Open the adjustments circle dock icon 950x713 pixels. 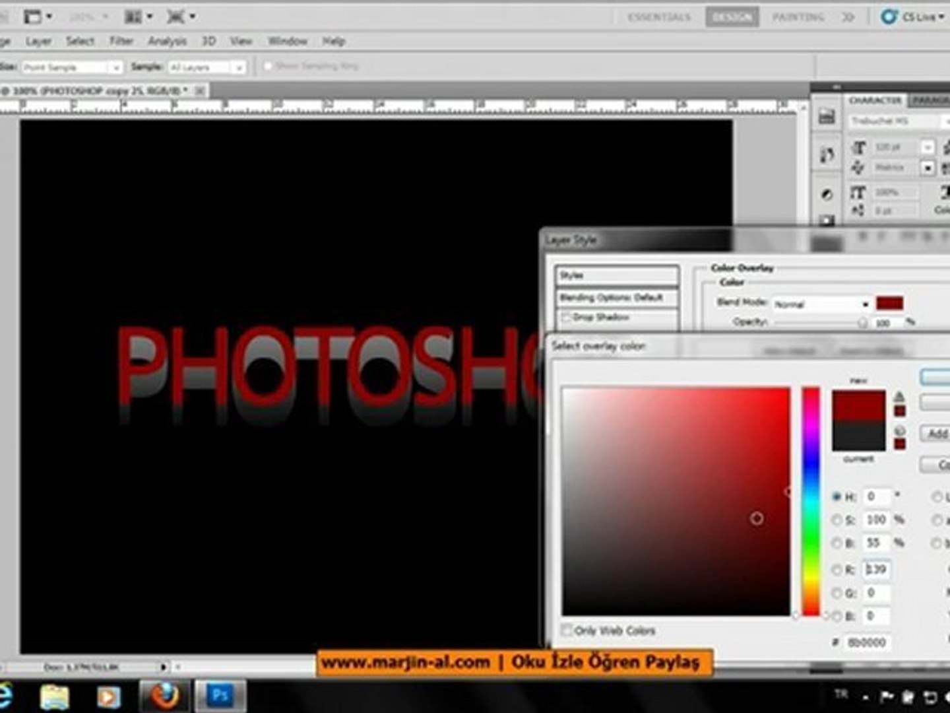(827, 194)
